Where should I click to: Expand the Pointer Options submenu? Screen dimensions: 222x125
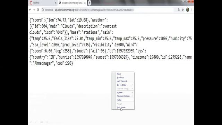coord(124,96)
